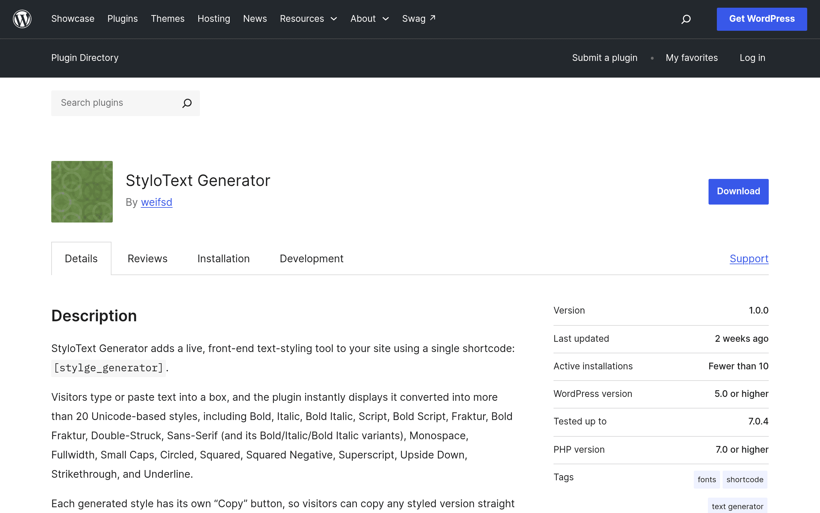Expand the Resources dropdown menu
This screenshot has height=513, width=820.
click(308, 19)
